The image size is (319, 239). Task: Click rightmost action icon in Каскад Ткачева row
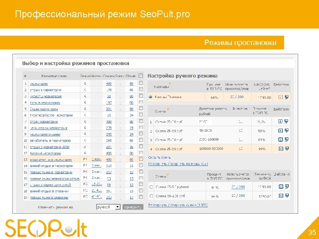[x=286, y=97]
